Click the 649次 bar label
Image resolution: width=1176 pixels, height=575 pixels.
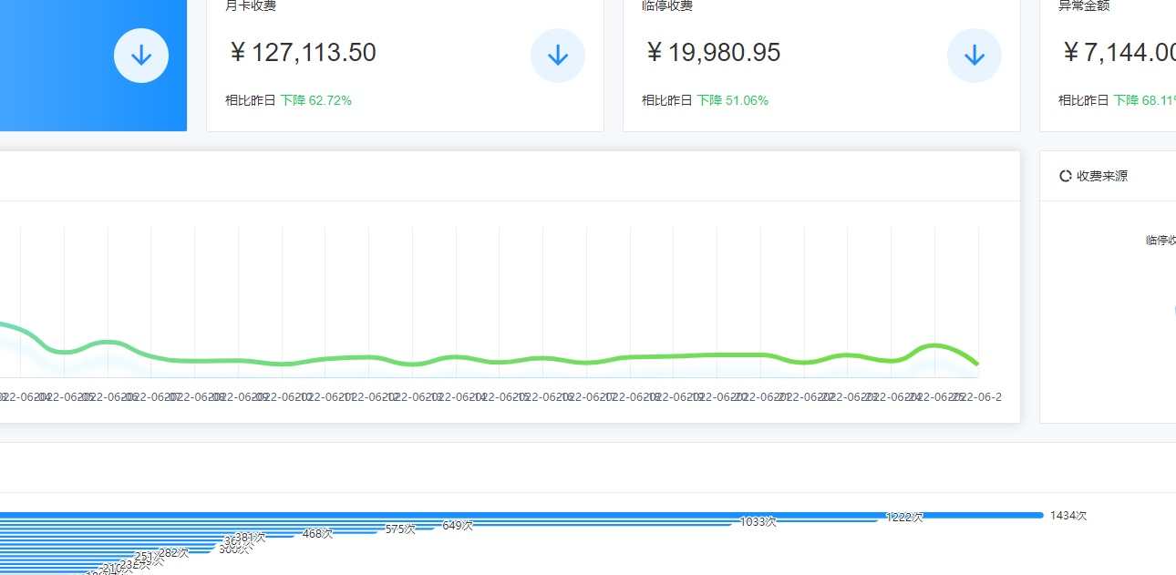(458, 526)
